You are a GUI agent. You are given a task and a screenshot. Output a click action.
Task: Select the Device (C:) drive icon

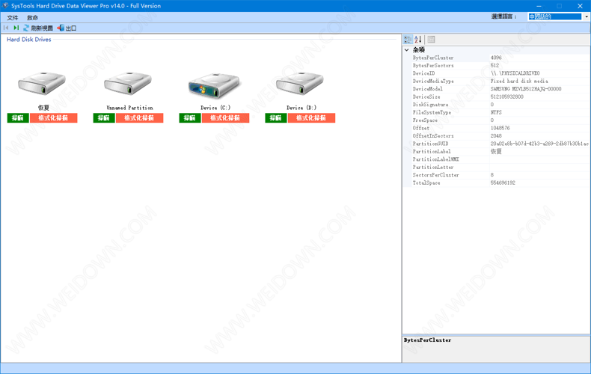coord(214,85)
